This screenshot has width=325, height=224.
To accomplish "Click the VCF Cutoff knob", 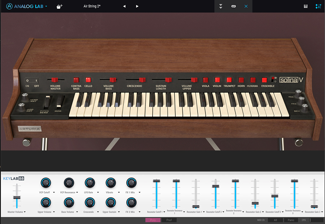I will pyautogui.click(x=46, y=183).
